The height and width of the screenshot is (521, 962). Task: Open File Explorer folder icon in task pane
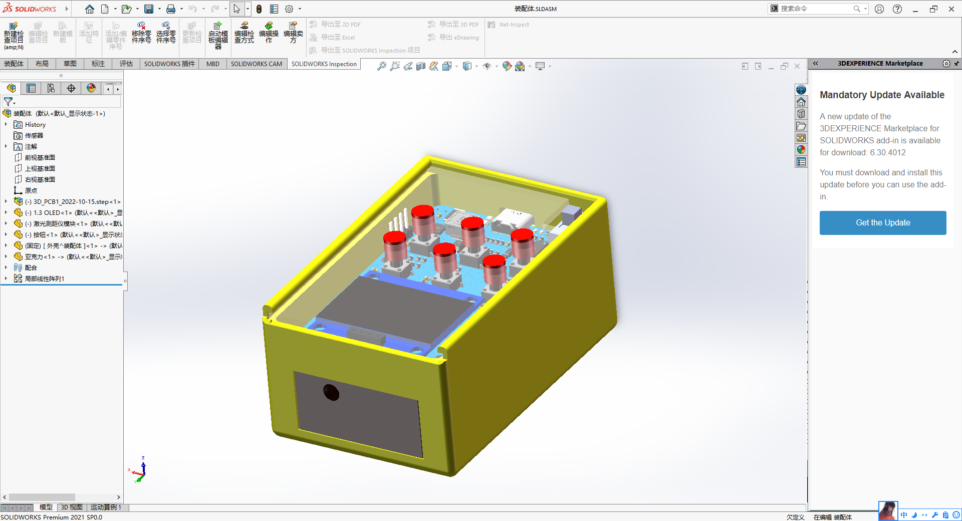801,126
